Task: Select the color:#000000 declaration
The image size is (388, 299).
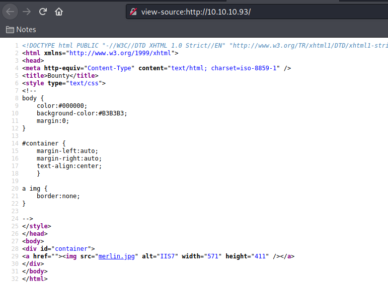Action: tap(62, 106)
